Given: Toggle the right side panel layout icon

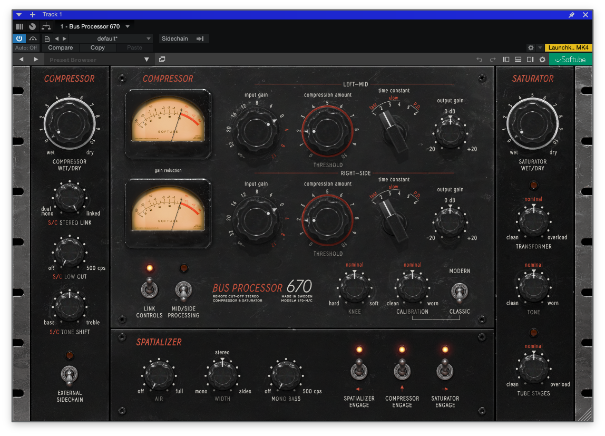Looking at the screenshot, I should pyautogui.click(x=530, y=60).
